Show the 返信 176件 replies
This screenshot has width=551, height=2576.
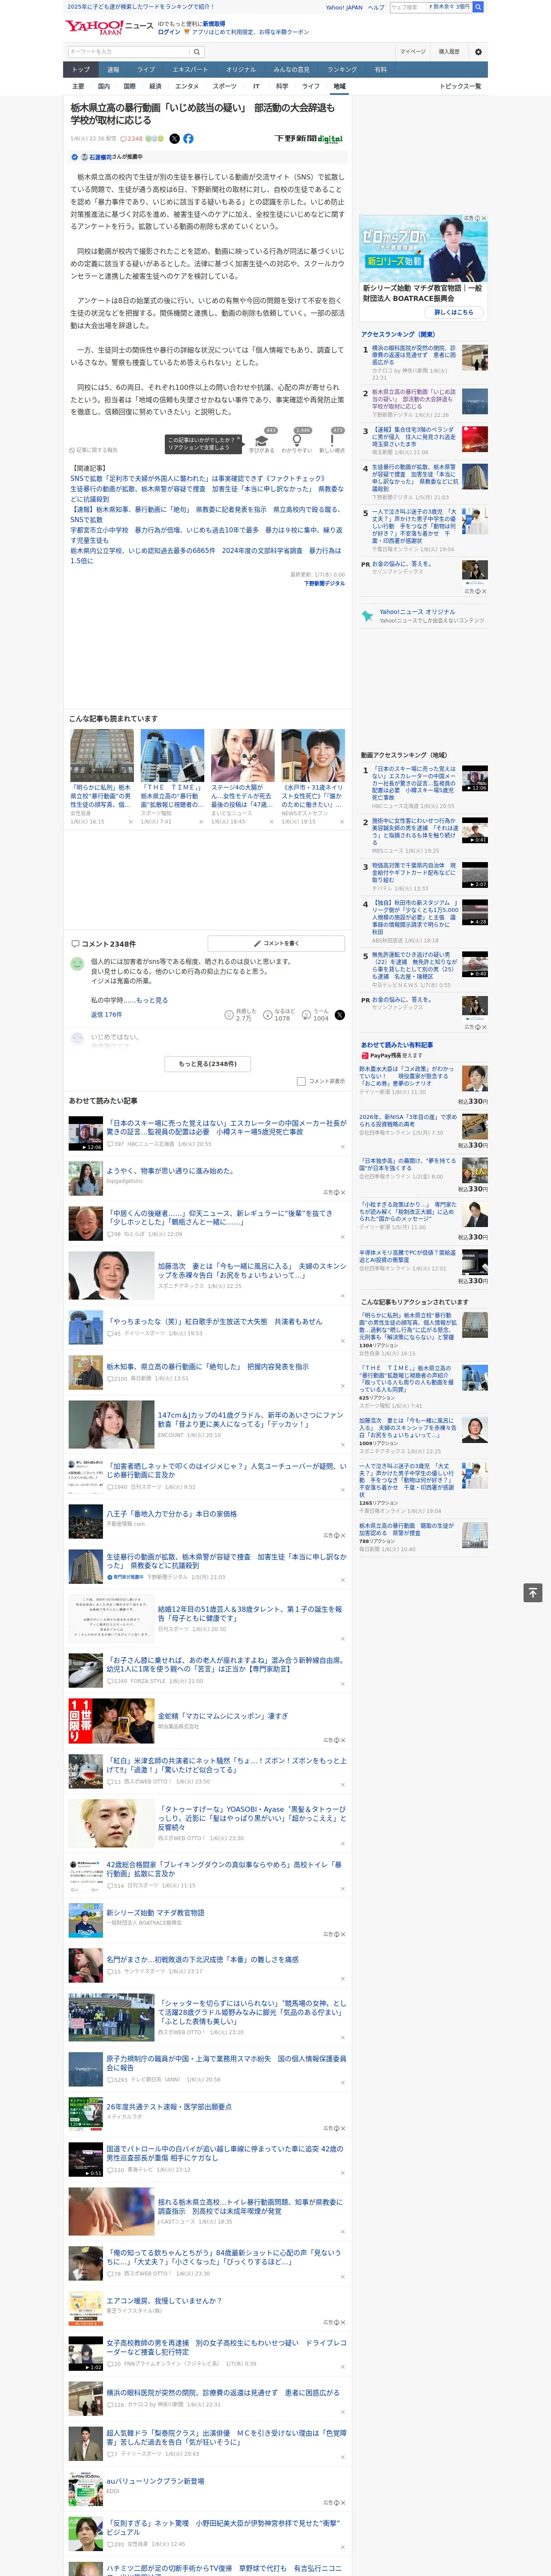pyautogui.click(x=106, y=1014)
